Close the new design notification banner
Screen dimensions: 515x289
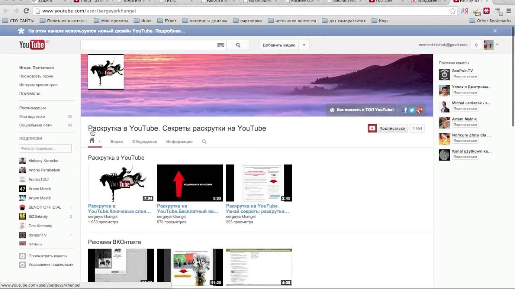coord(495,31)
